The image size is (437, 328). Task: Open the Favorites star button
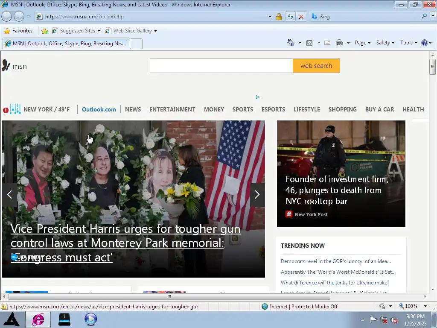pos(18,31)
